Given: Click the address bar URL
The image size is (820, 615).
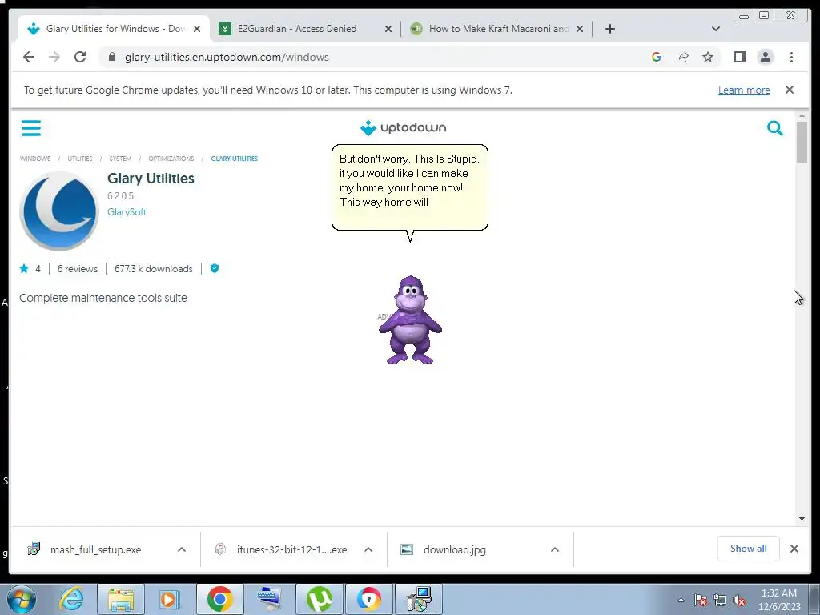Looking at the screenshot, I should 227,57.
